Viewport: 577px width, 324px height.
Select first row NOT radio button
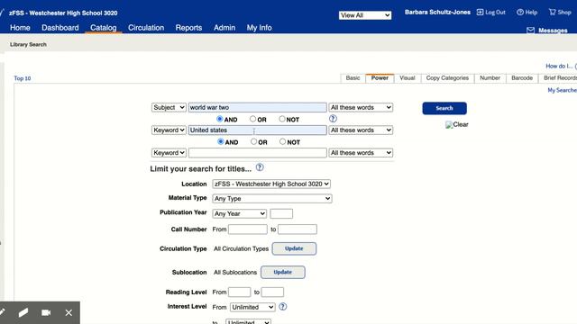pos(282,119)
